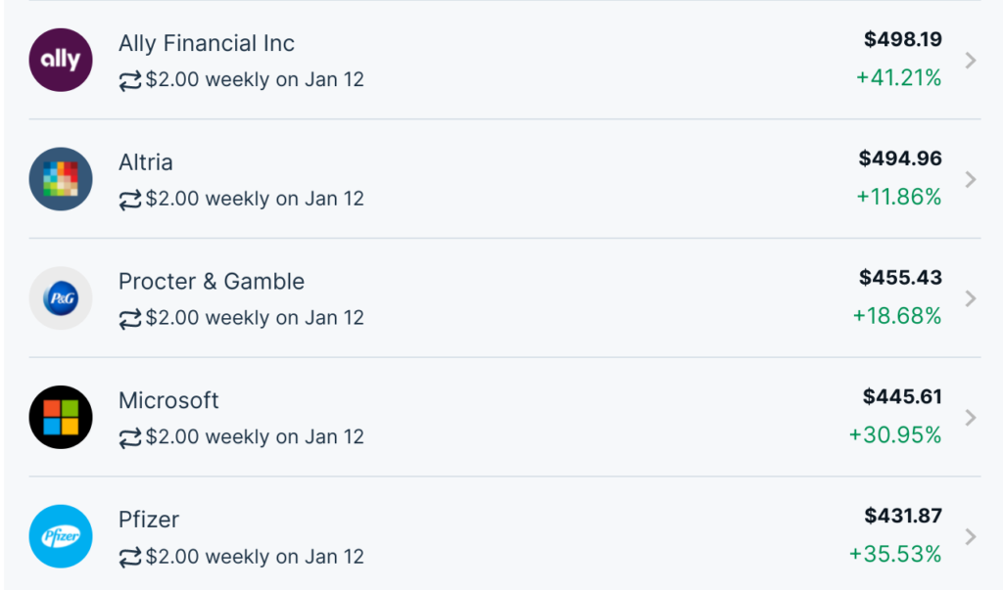Click the recurring arrows icon under Microsoft
The image size is (1003, 590).
click(x=130, y=437)
